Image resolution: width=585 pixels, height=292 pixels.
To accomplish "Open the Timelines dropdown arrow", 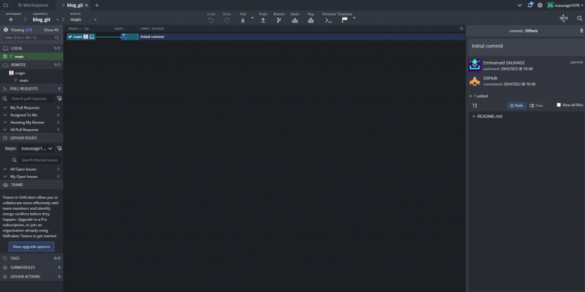I will tap(354, 18).
